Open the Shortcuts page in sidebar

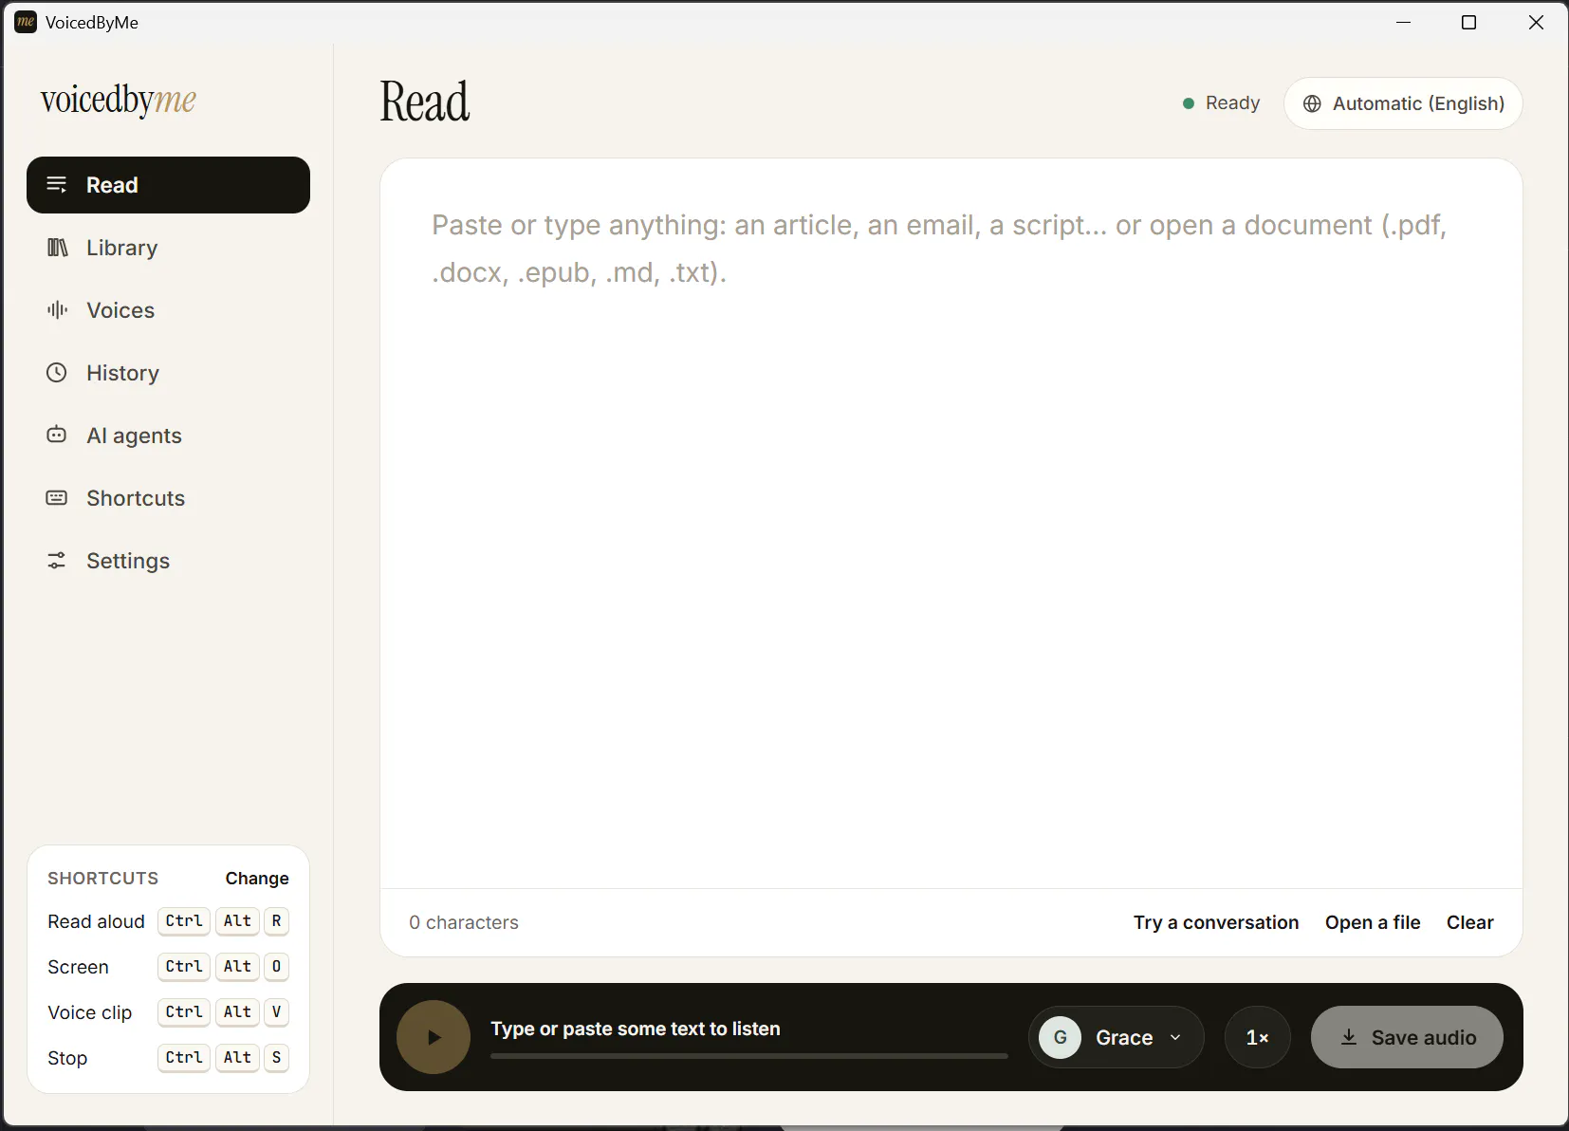click(x=168, y=498)
